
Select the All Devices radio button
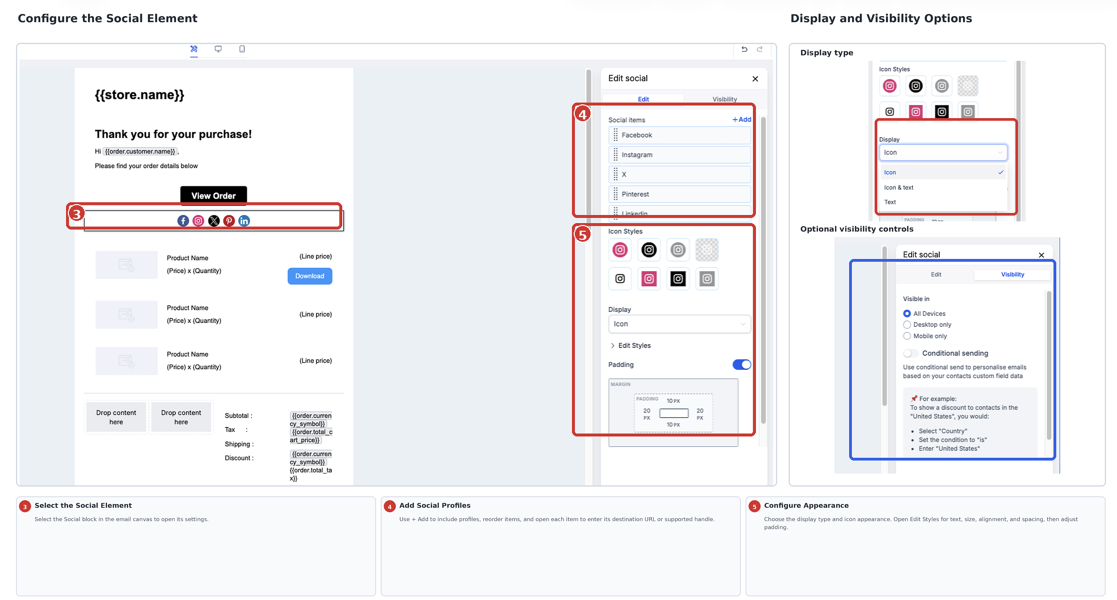point(907,314)
